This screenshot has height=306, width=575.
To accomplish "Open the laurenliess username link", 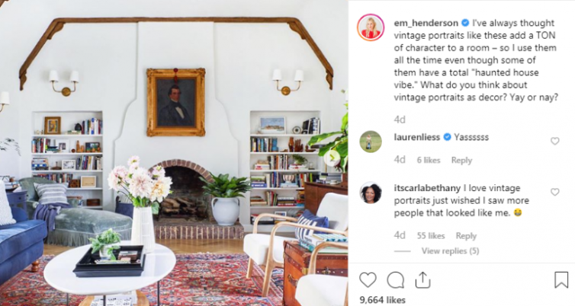I will coord(417,137).
